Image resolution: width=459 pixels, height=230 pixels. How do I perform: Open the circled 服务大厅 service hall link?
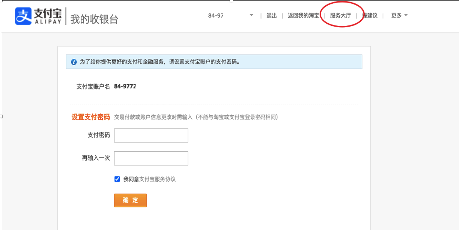[x=340, y=16]
